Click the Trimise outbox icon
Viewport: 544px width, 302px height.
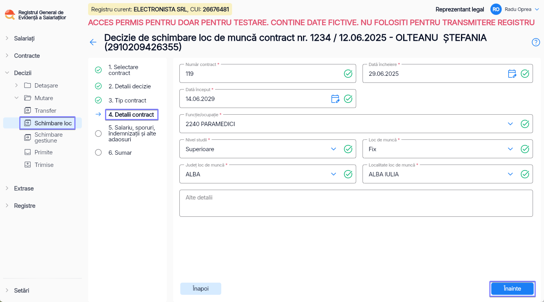[28, 165]
